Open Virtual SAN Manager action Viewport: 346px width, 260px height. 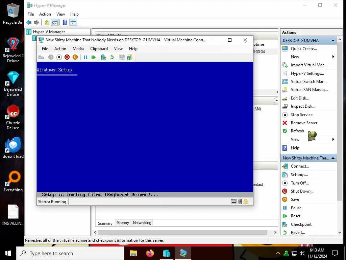tap(309, 90)
